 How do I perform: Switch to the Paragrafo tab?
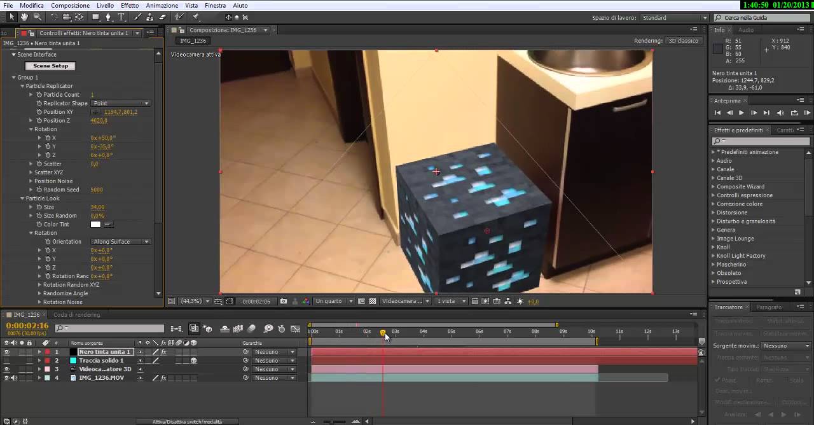769,307
